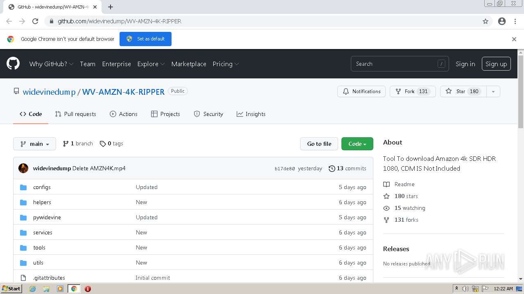Image resolution: width=524 pixels, height=294 pixels.
Task: Switch to the Code tab
Action: pos(31,114)
